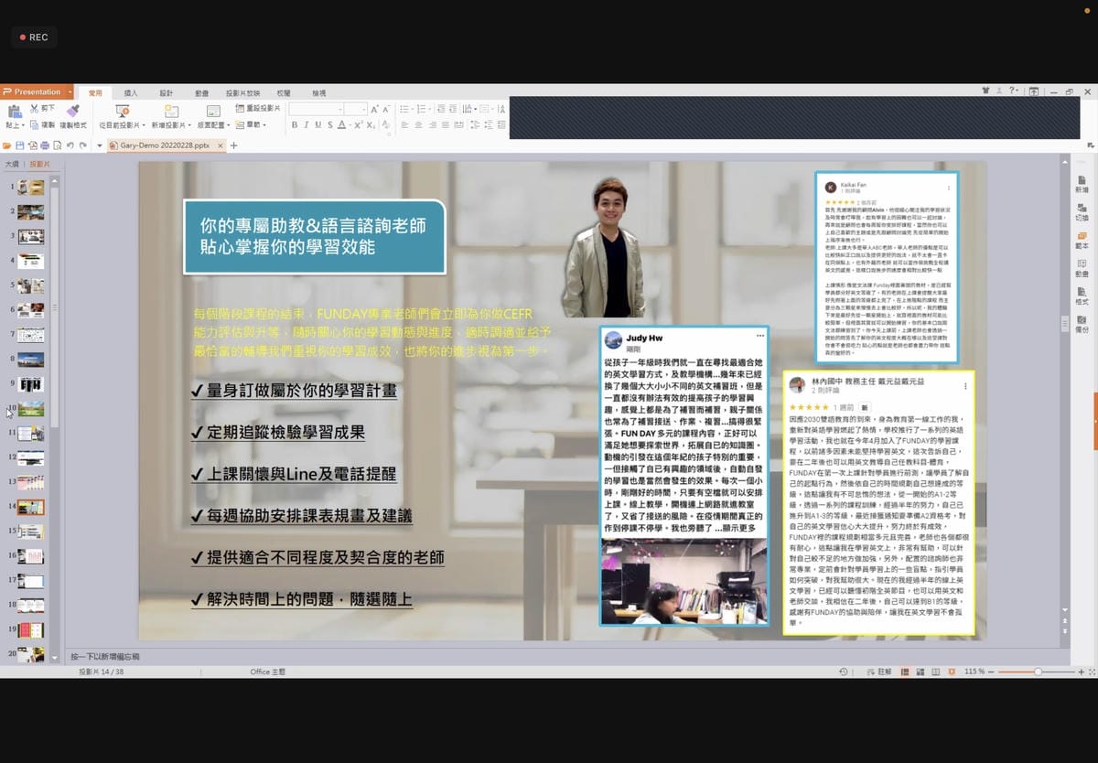
Task: Click the Paste (貼上) icon
Action: (15, 111)
